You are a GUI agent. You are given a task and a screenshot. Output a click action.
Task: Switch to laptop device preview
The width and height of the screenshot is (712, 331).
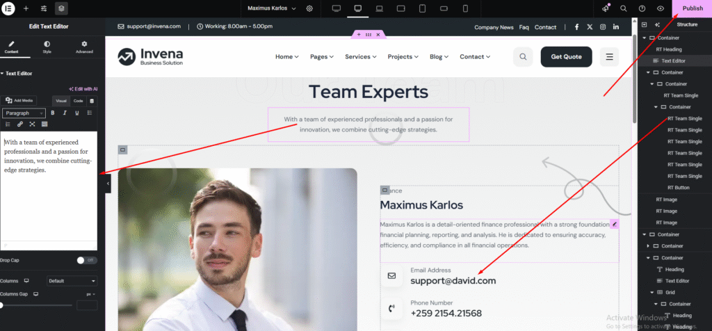(380, 8)
